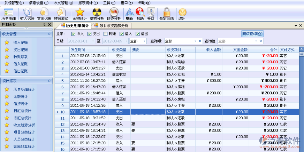Click the 转账取款 toolbar icon
Screen dimensions: 304x152
coord(61,14)
